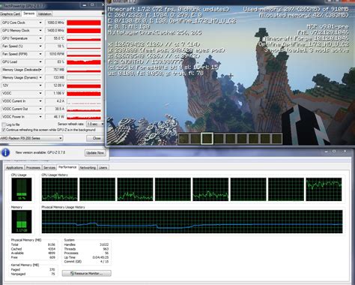Click the last CPU Usage History graph
Screen dimensions: 355x285
(324, 189)
